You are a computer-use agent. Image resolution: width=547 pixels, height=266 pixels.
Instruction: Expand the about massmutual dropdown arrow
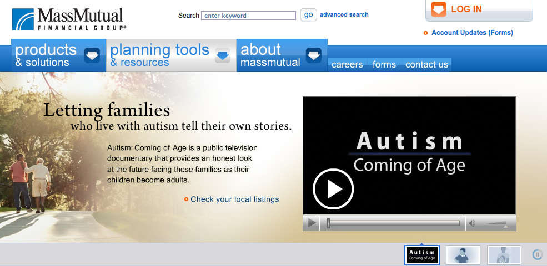[314, 56]
